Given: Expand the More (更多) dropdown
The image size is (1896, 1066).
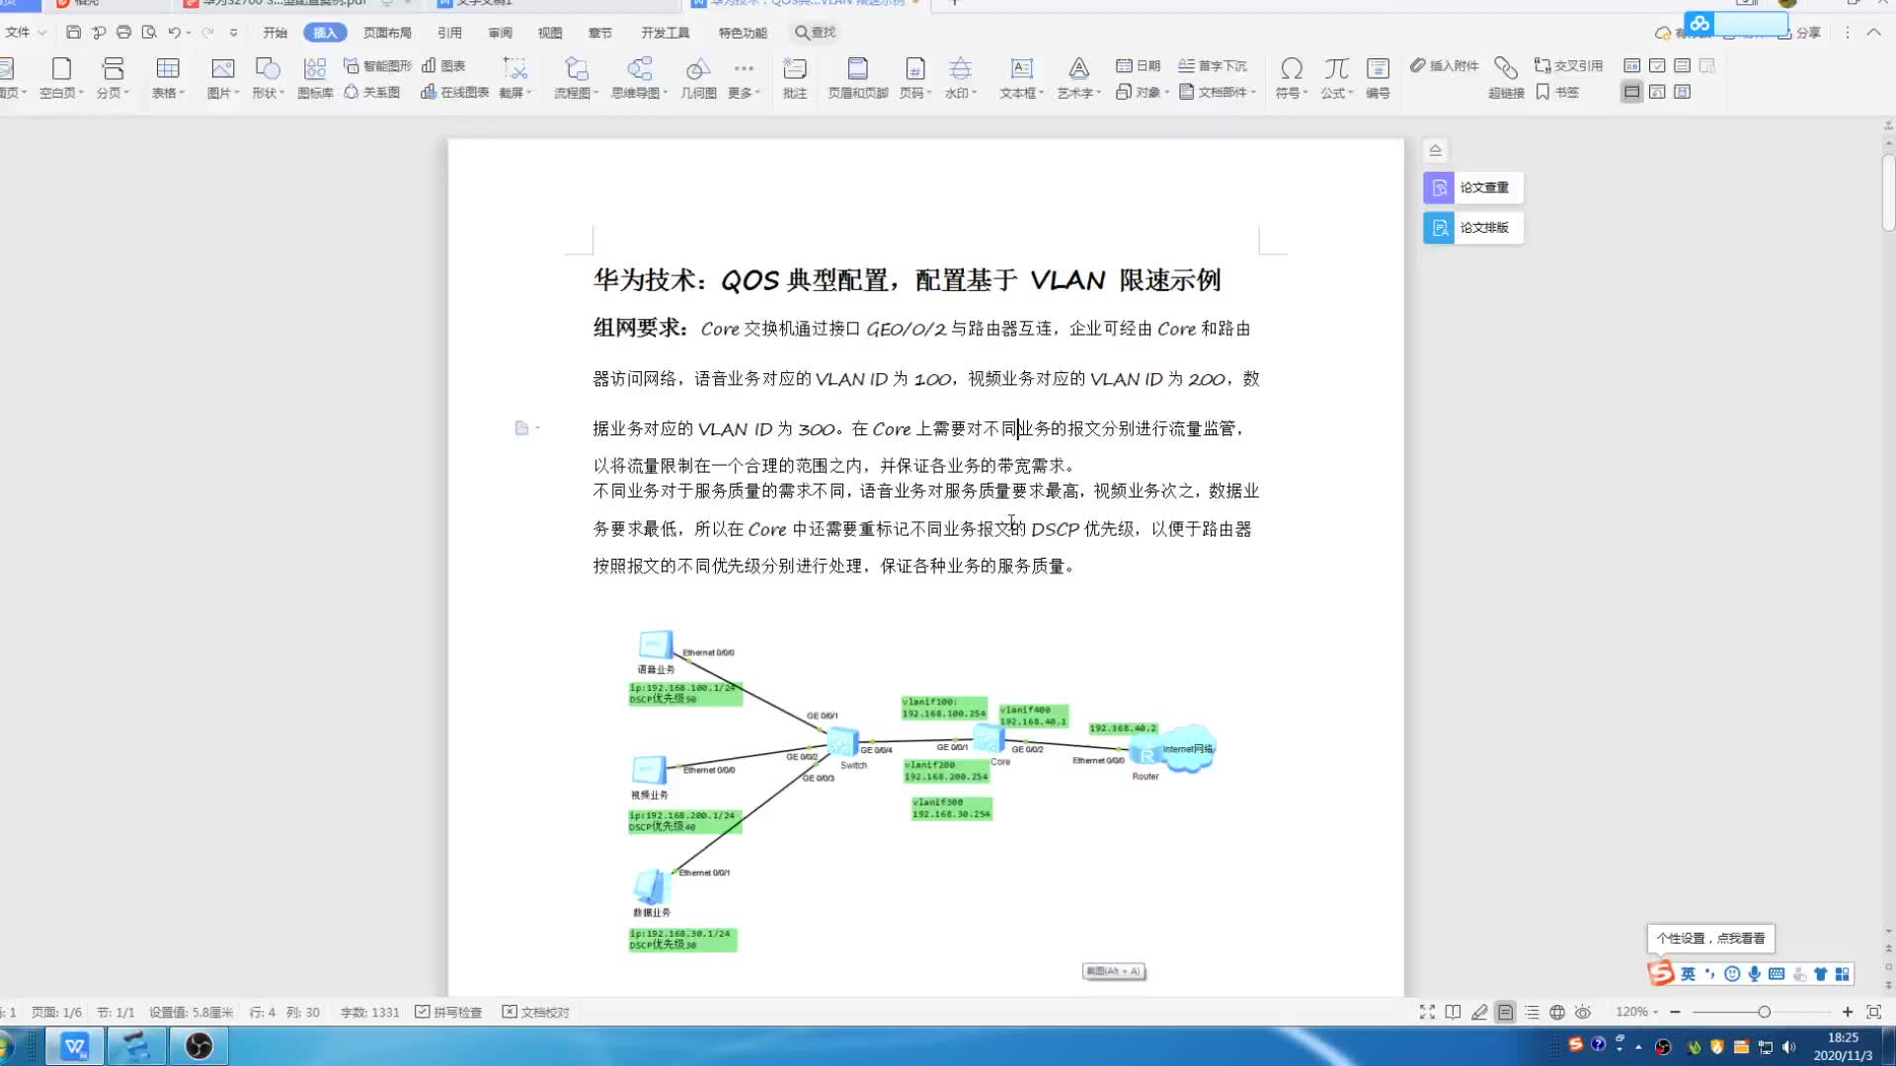Looking at the screenshot, I should point(744,78).
